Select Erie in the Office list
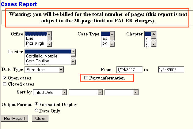This screenshot has height=129, width=193. (x=36, y=38)
